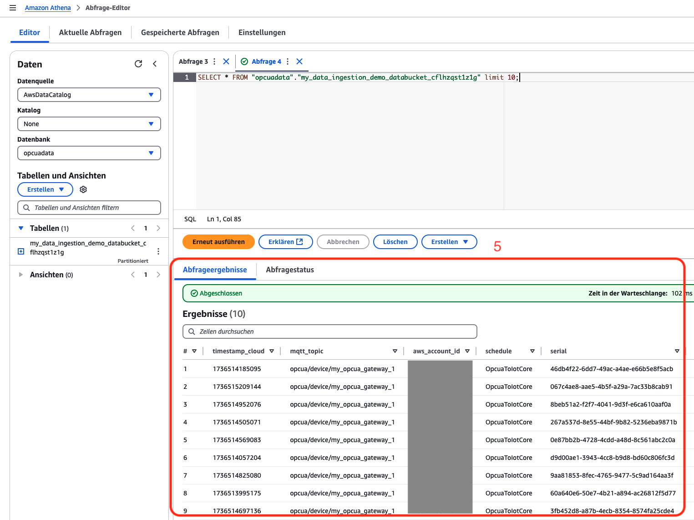Open Abfrage 4 tab options menu
694x520 pixels.
coord(288,61)
